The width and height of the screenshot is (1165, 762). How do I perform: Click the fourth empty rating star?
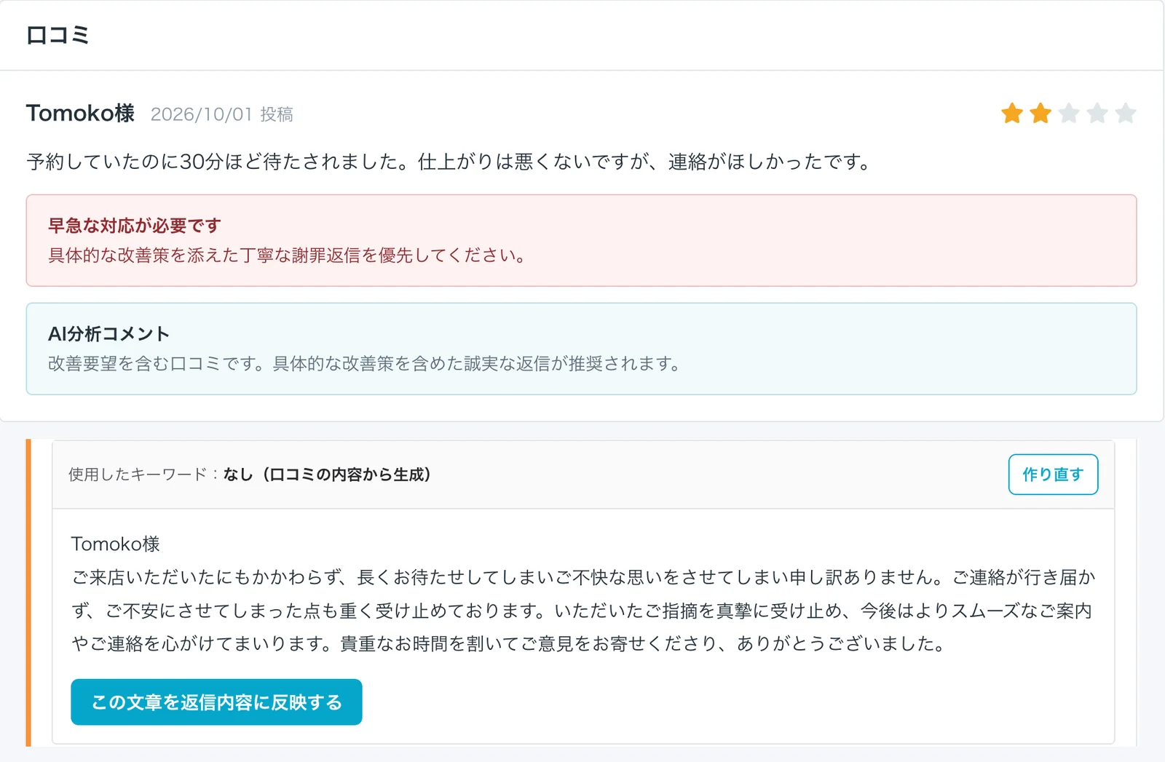coord(1097,114)
